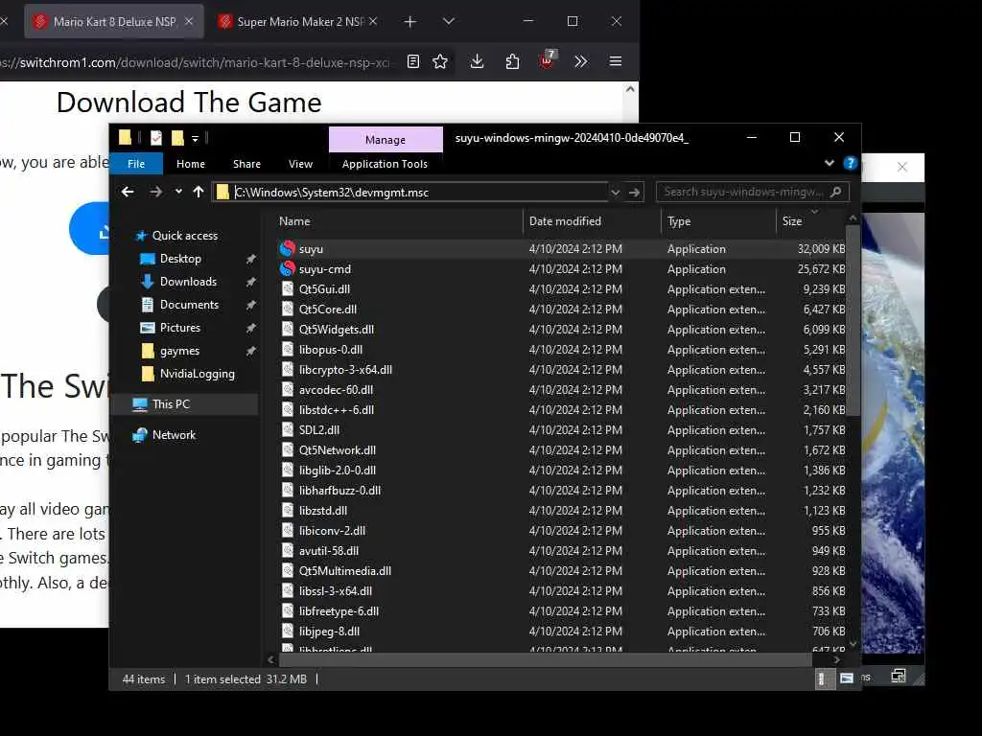Open Downloads folder in sidebar

click(188, 282)
